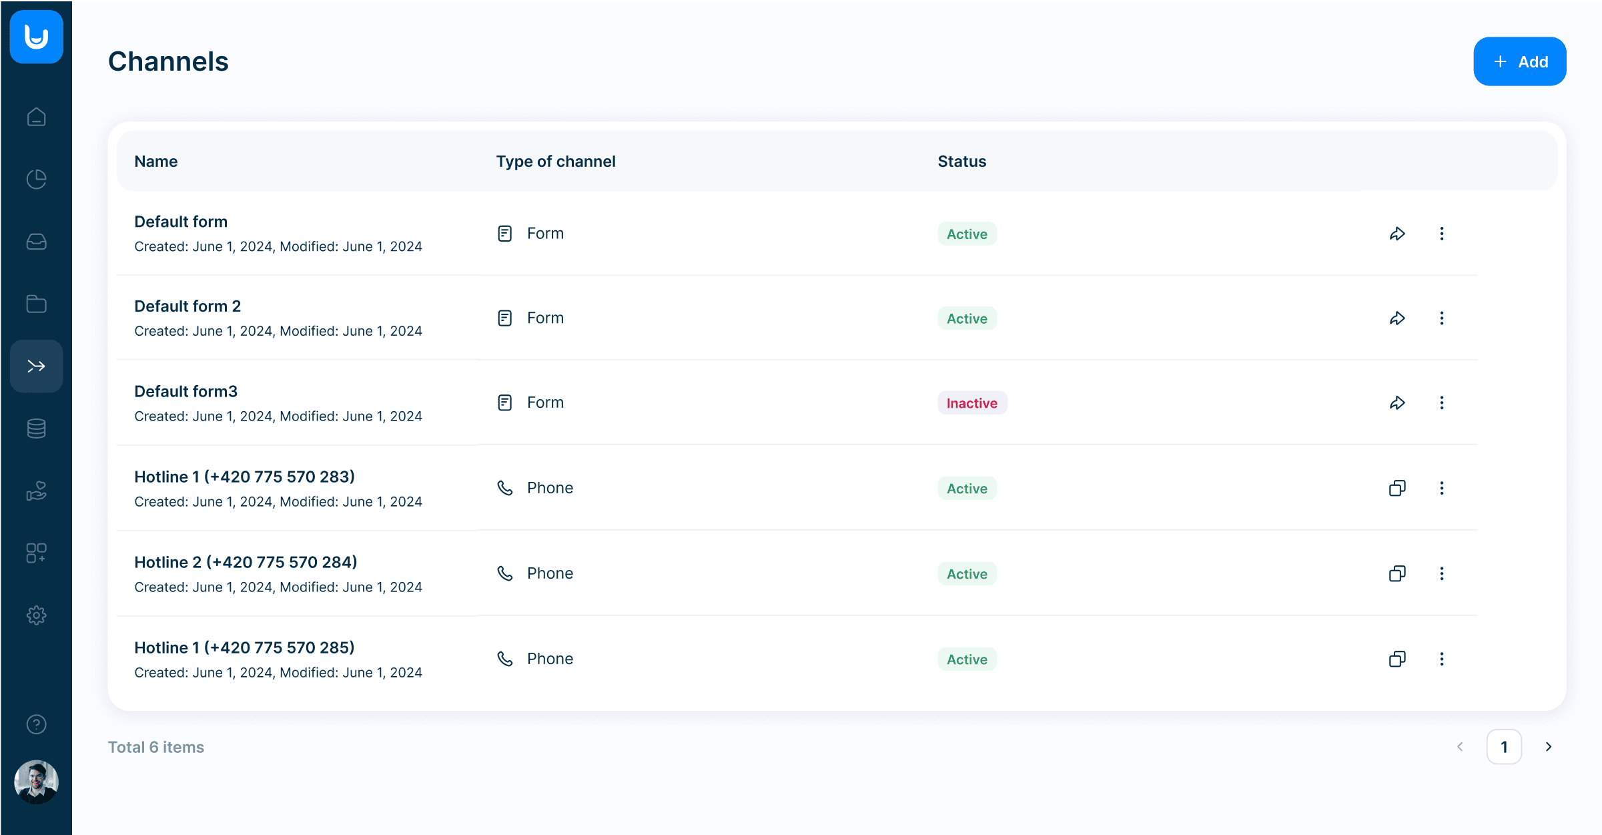Copy Hotline 2 phone number

tap(1397, 573)
